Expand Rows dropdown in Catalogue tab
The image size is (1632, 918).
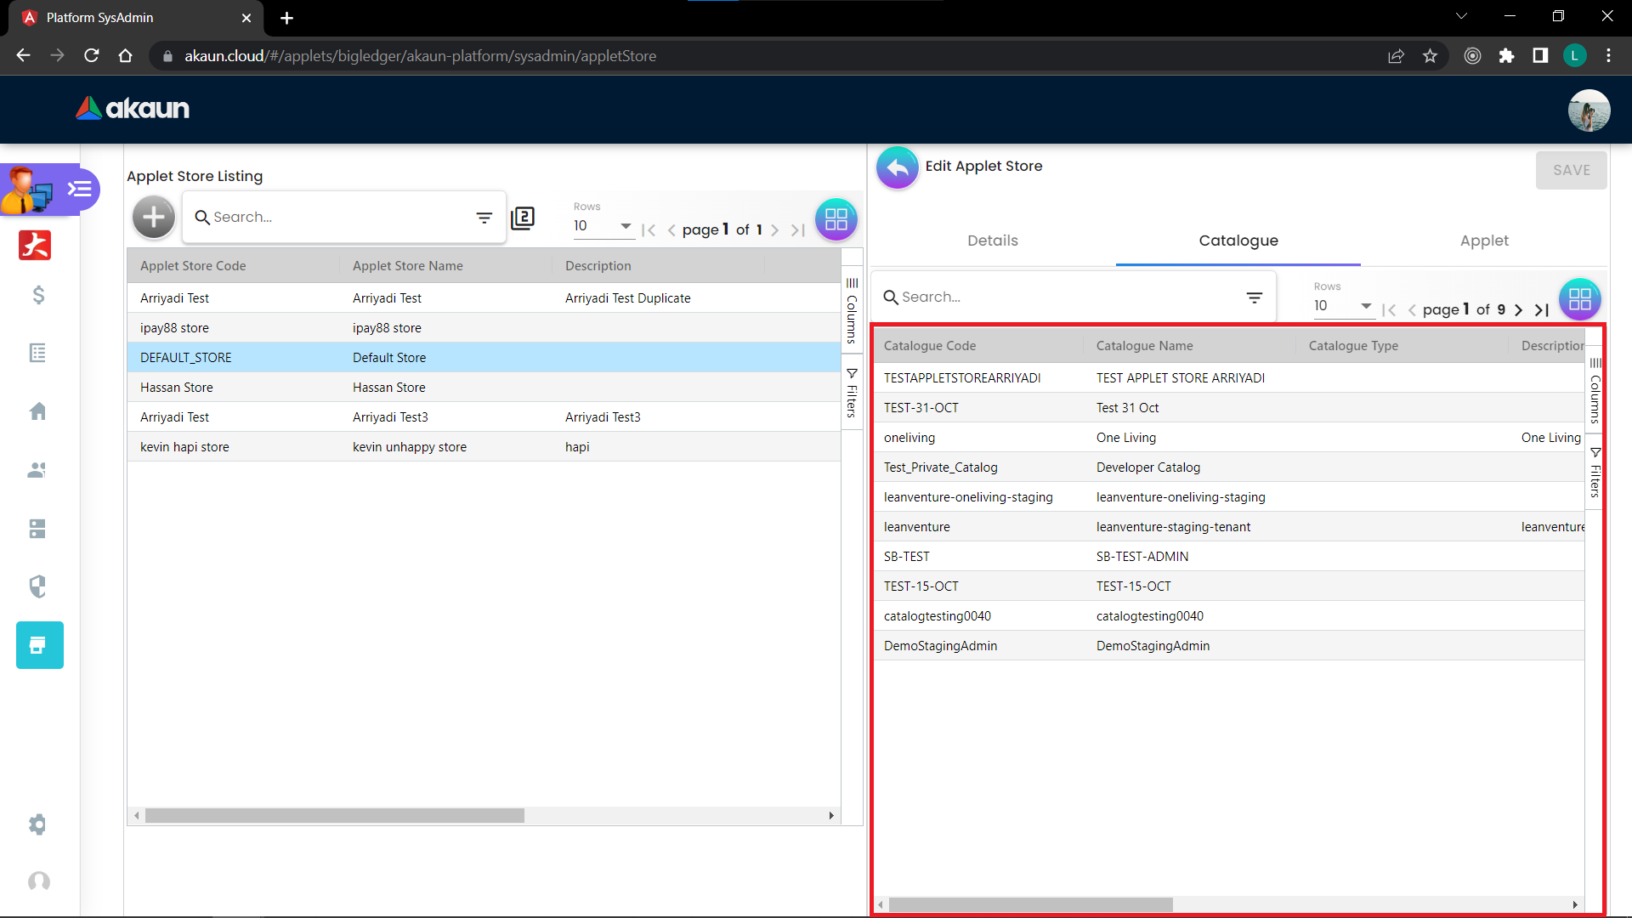[x=1343, y=306]
